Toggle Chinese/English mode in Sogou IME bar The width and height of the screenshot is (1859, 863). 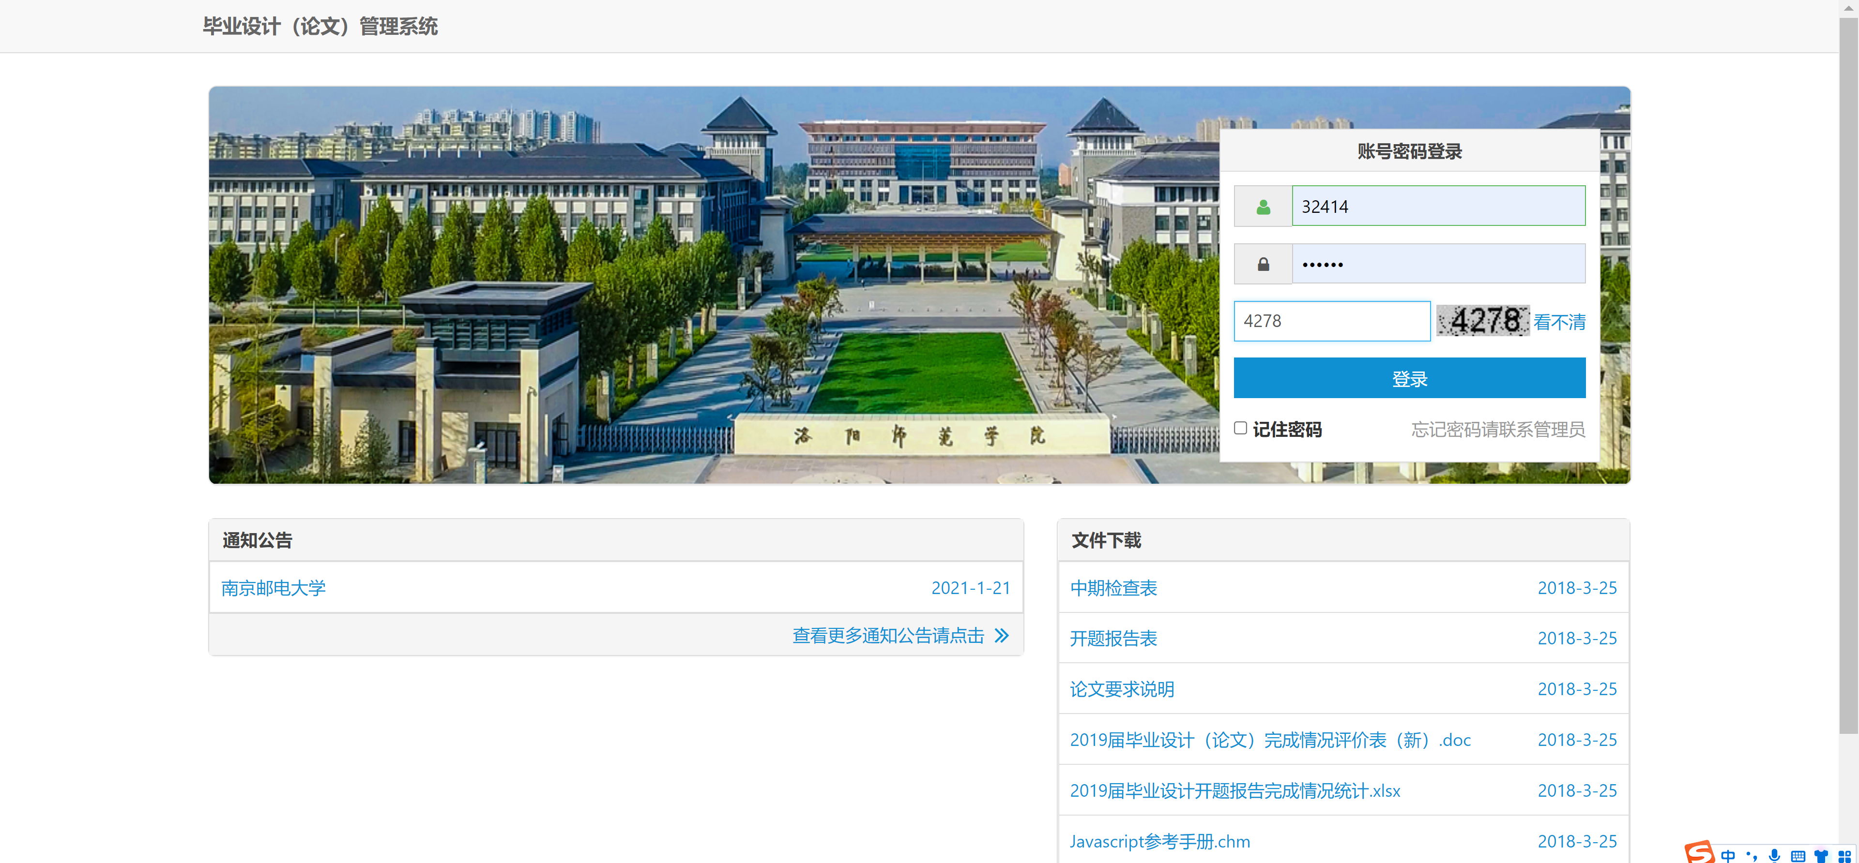[1728, 856]
